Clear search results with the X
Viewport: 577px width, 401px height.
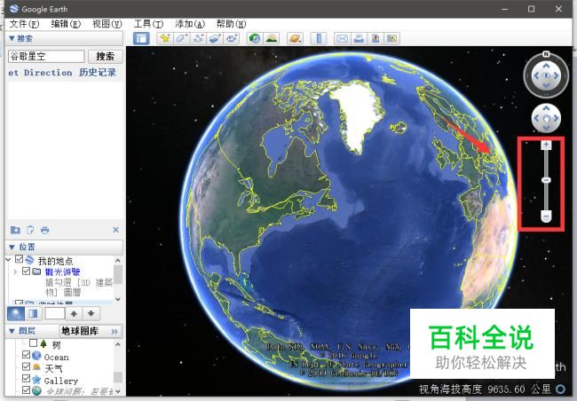[116, 230]
